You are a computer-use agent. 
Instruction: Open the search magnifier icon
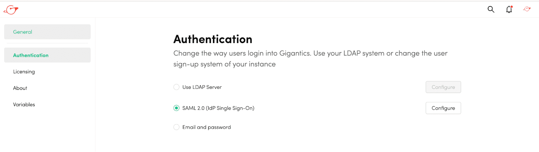pyautogui.click(x=491, y=9)
